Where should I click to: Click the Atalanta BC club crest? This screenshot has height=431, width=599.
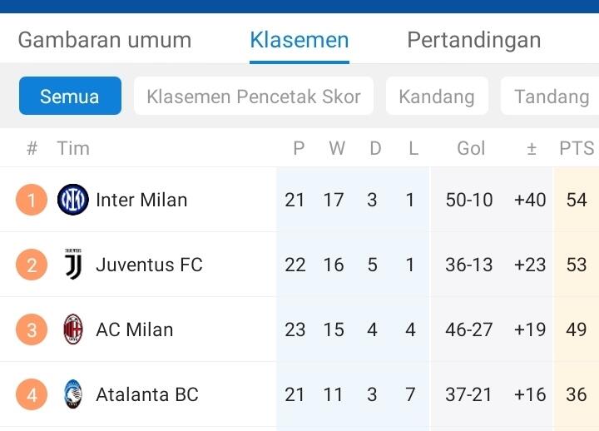pos(73,394)
